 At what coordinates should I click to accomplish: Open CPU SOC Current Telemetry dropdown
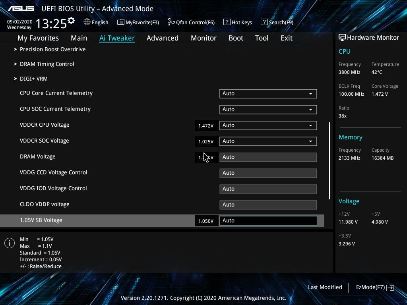pos(268,110)
